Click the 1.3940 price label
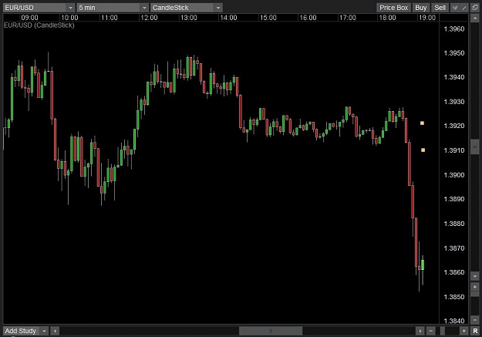 pos(454,77)
